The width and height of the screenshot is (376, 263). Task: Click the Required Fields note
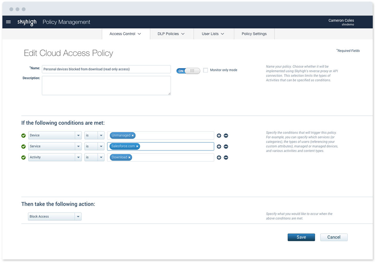click(348, 50)
